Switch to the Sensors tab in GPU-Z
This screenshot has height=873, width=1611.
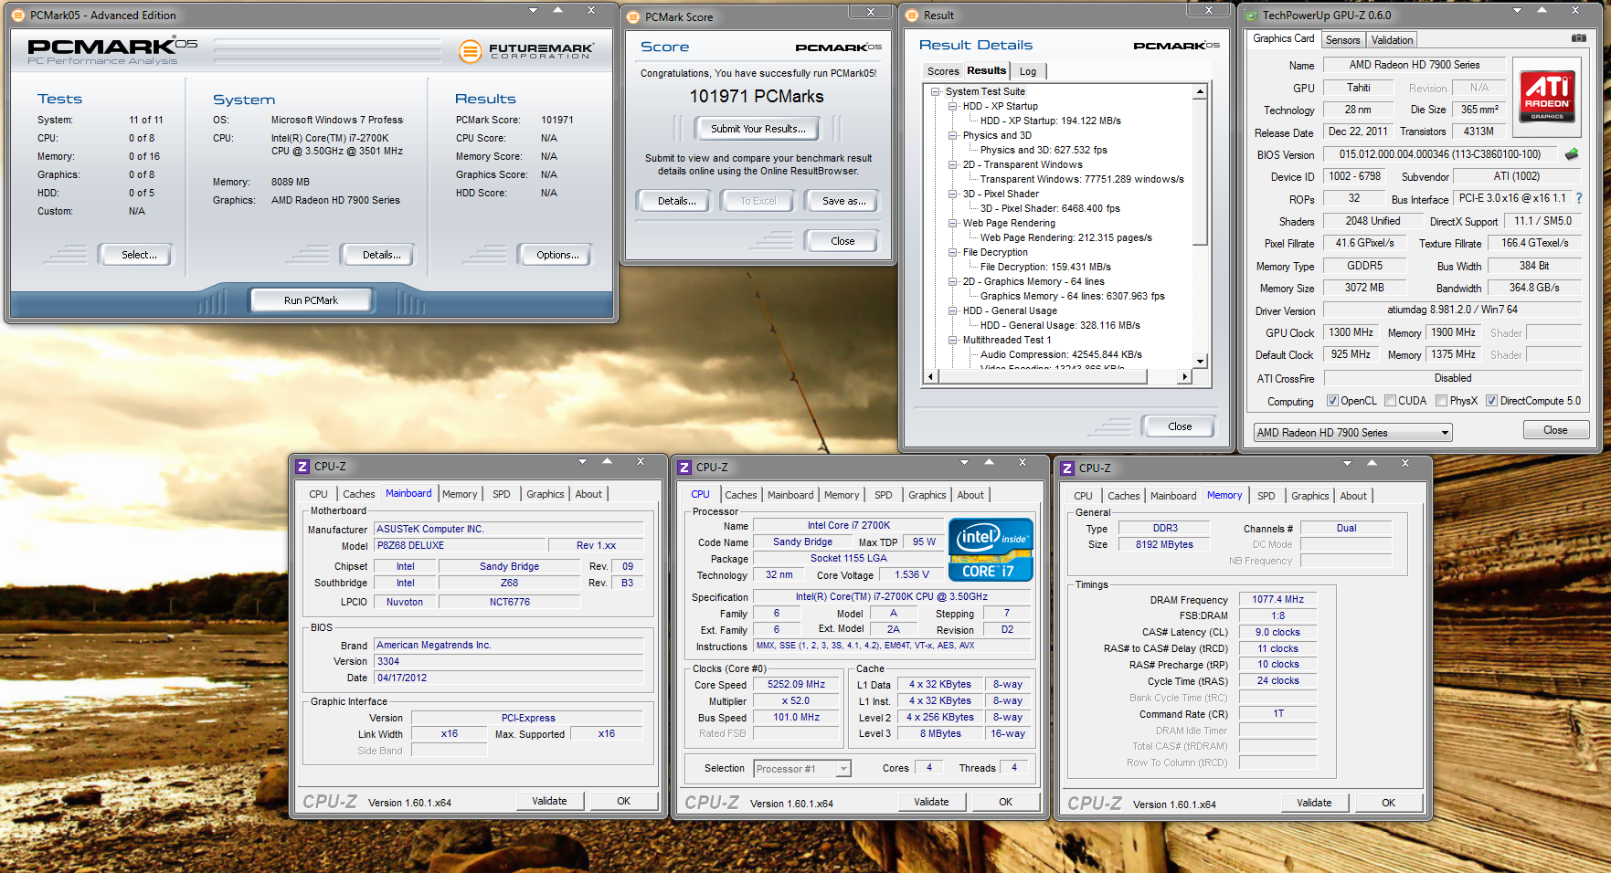(x=1342, y=40)
